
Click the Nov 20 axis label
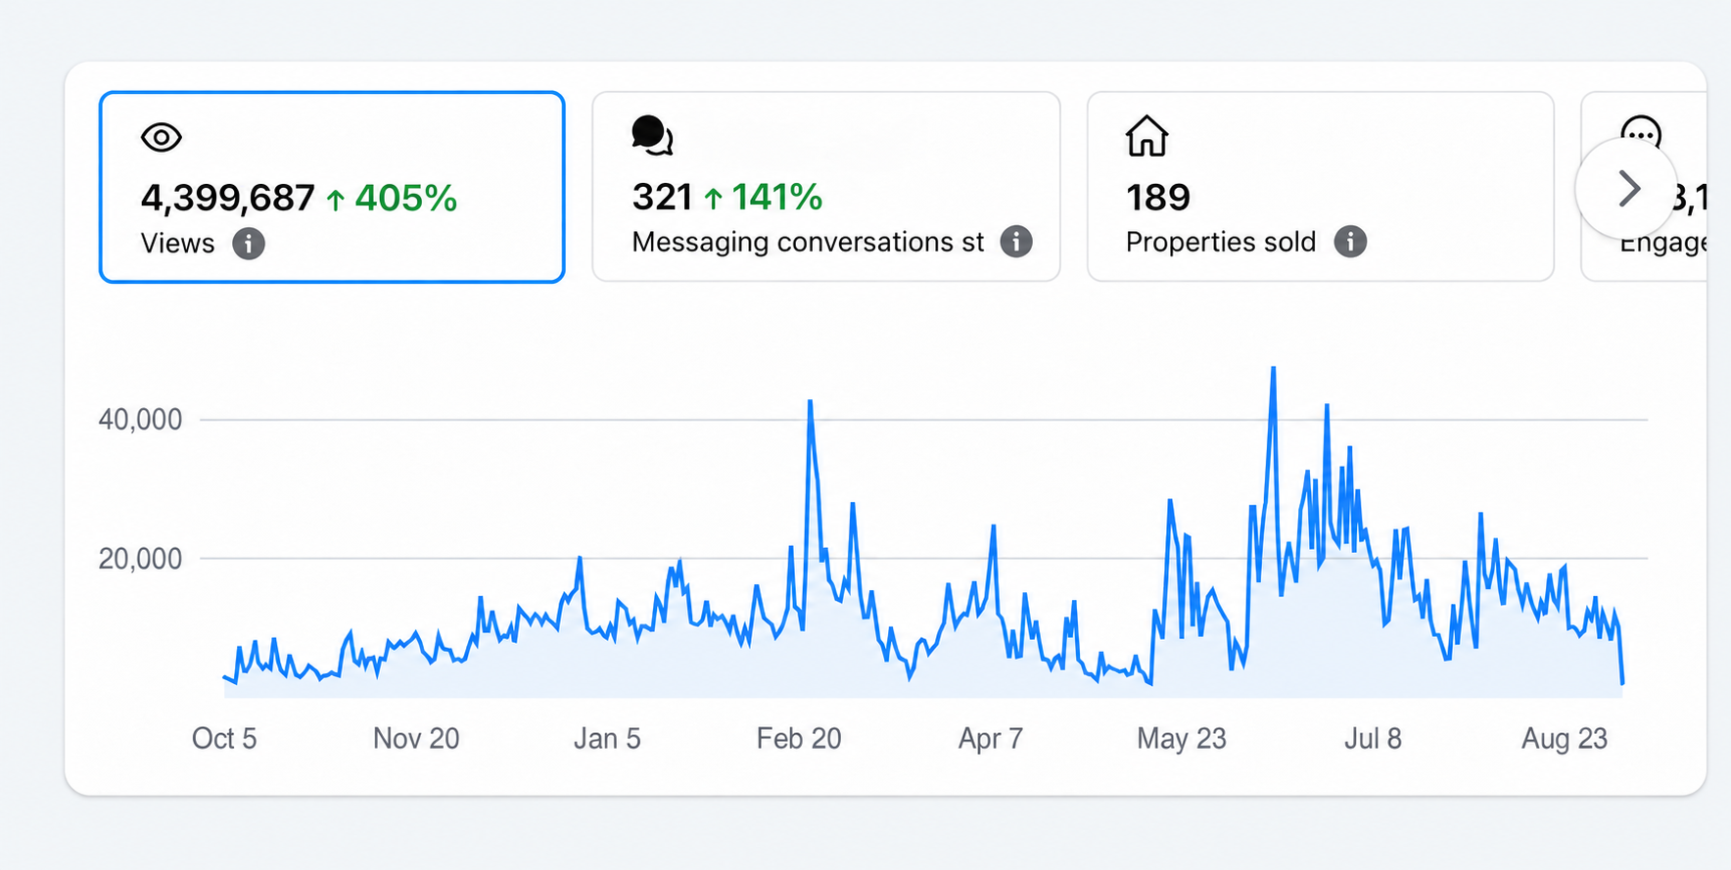416,738
